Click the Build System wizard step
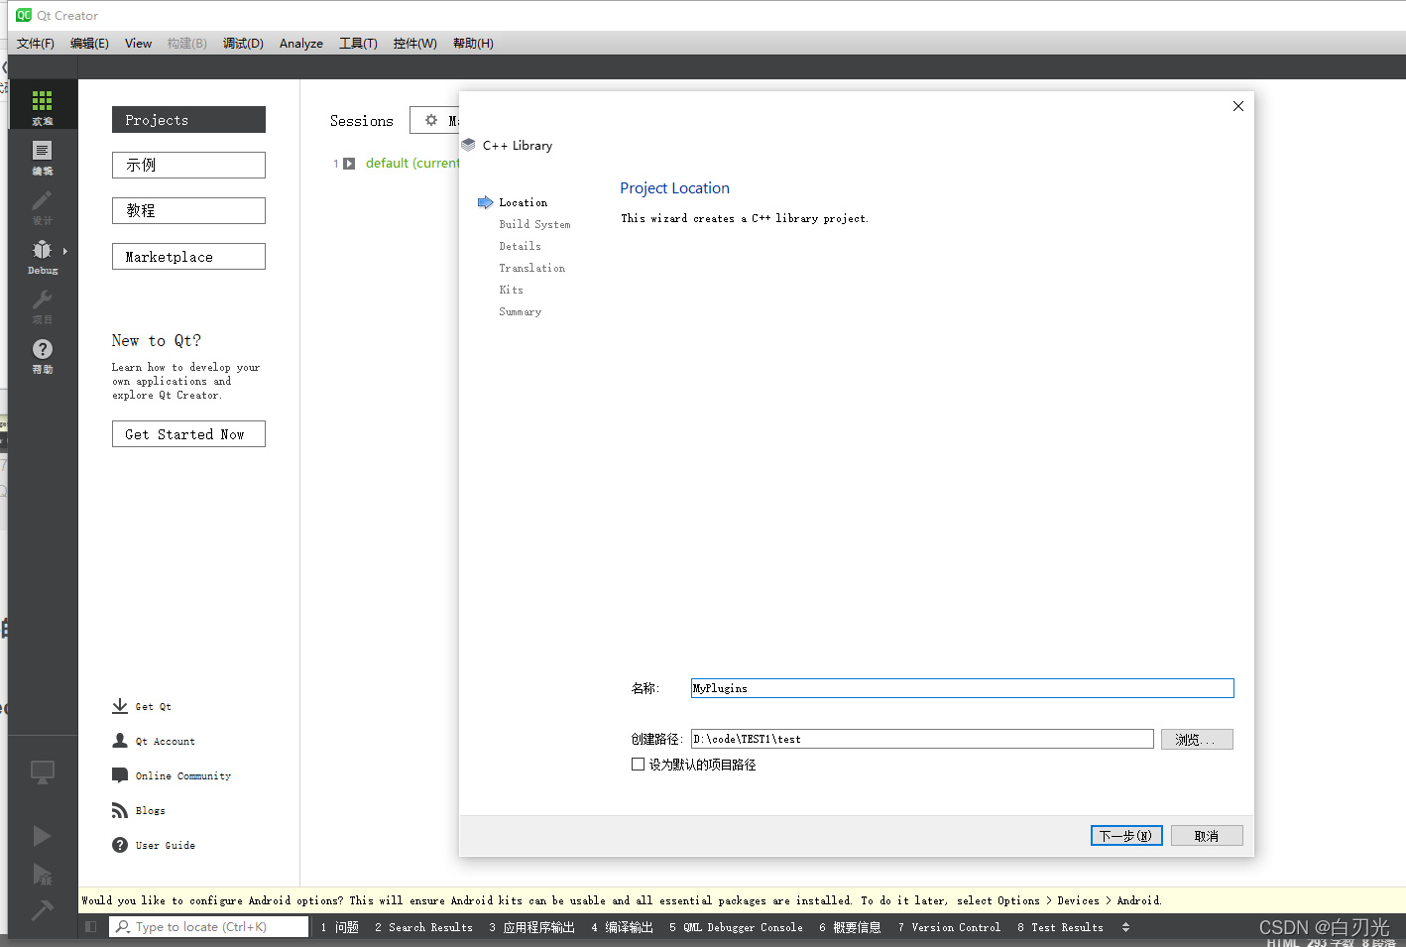Screen dimensions: 1406x947 (534, 224)
